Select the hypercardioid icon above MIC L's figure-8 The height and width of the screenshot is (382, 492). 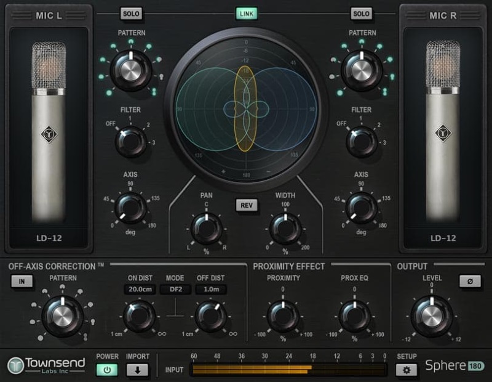(x=161, y=76)
